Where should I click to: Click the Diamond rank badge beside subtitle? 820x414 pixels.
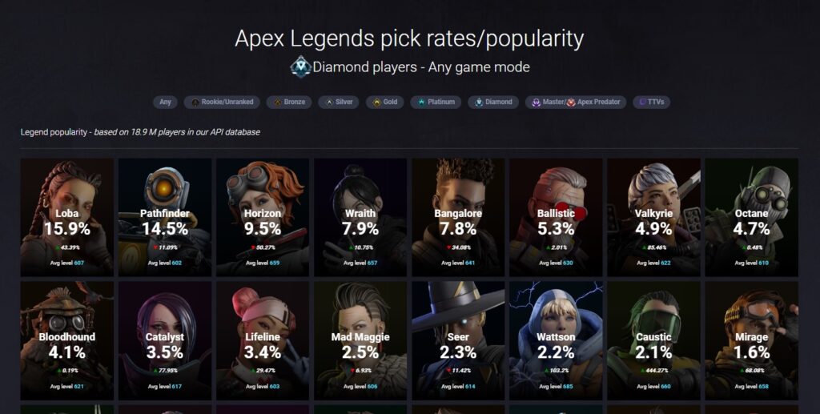pos(301,66)
